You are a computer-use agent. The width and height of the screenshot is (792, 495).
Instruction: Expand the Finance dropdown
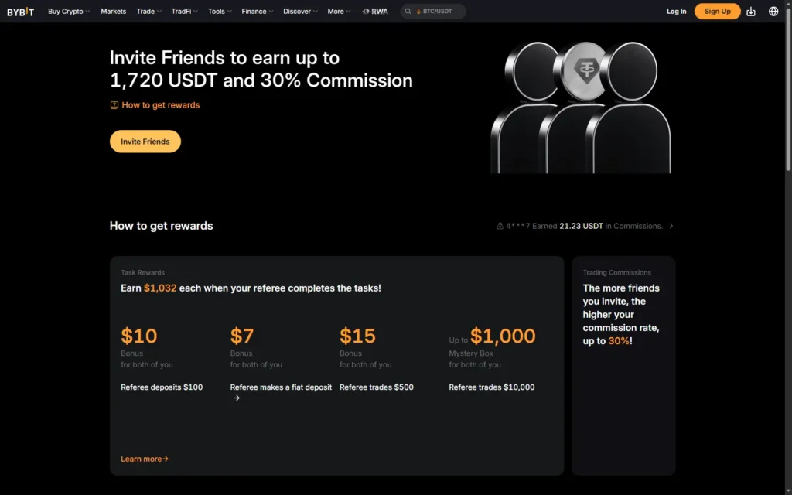pos(257,11)
